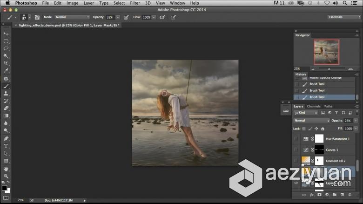This screenshot has width=363, height=204.
Task: Open Spotlight search in menu bar
Action: point(345,3)
